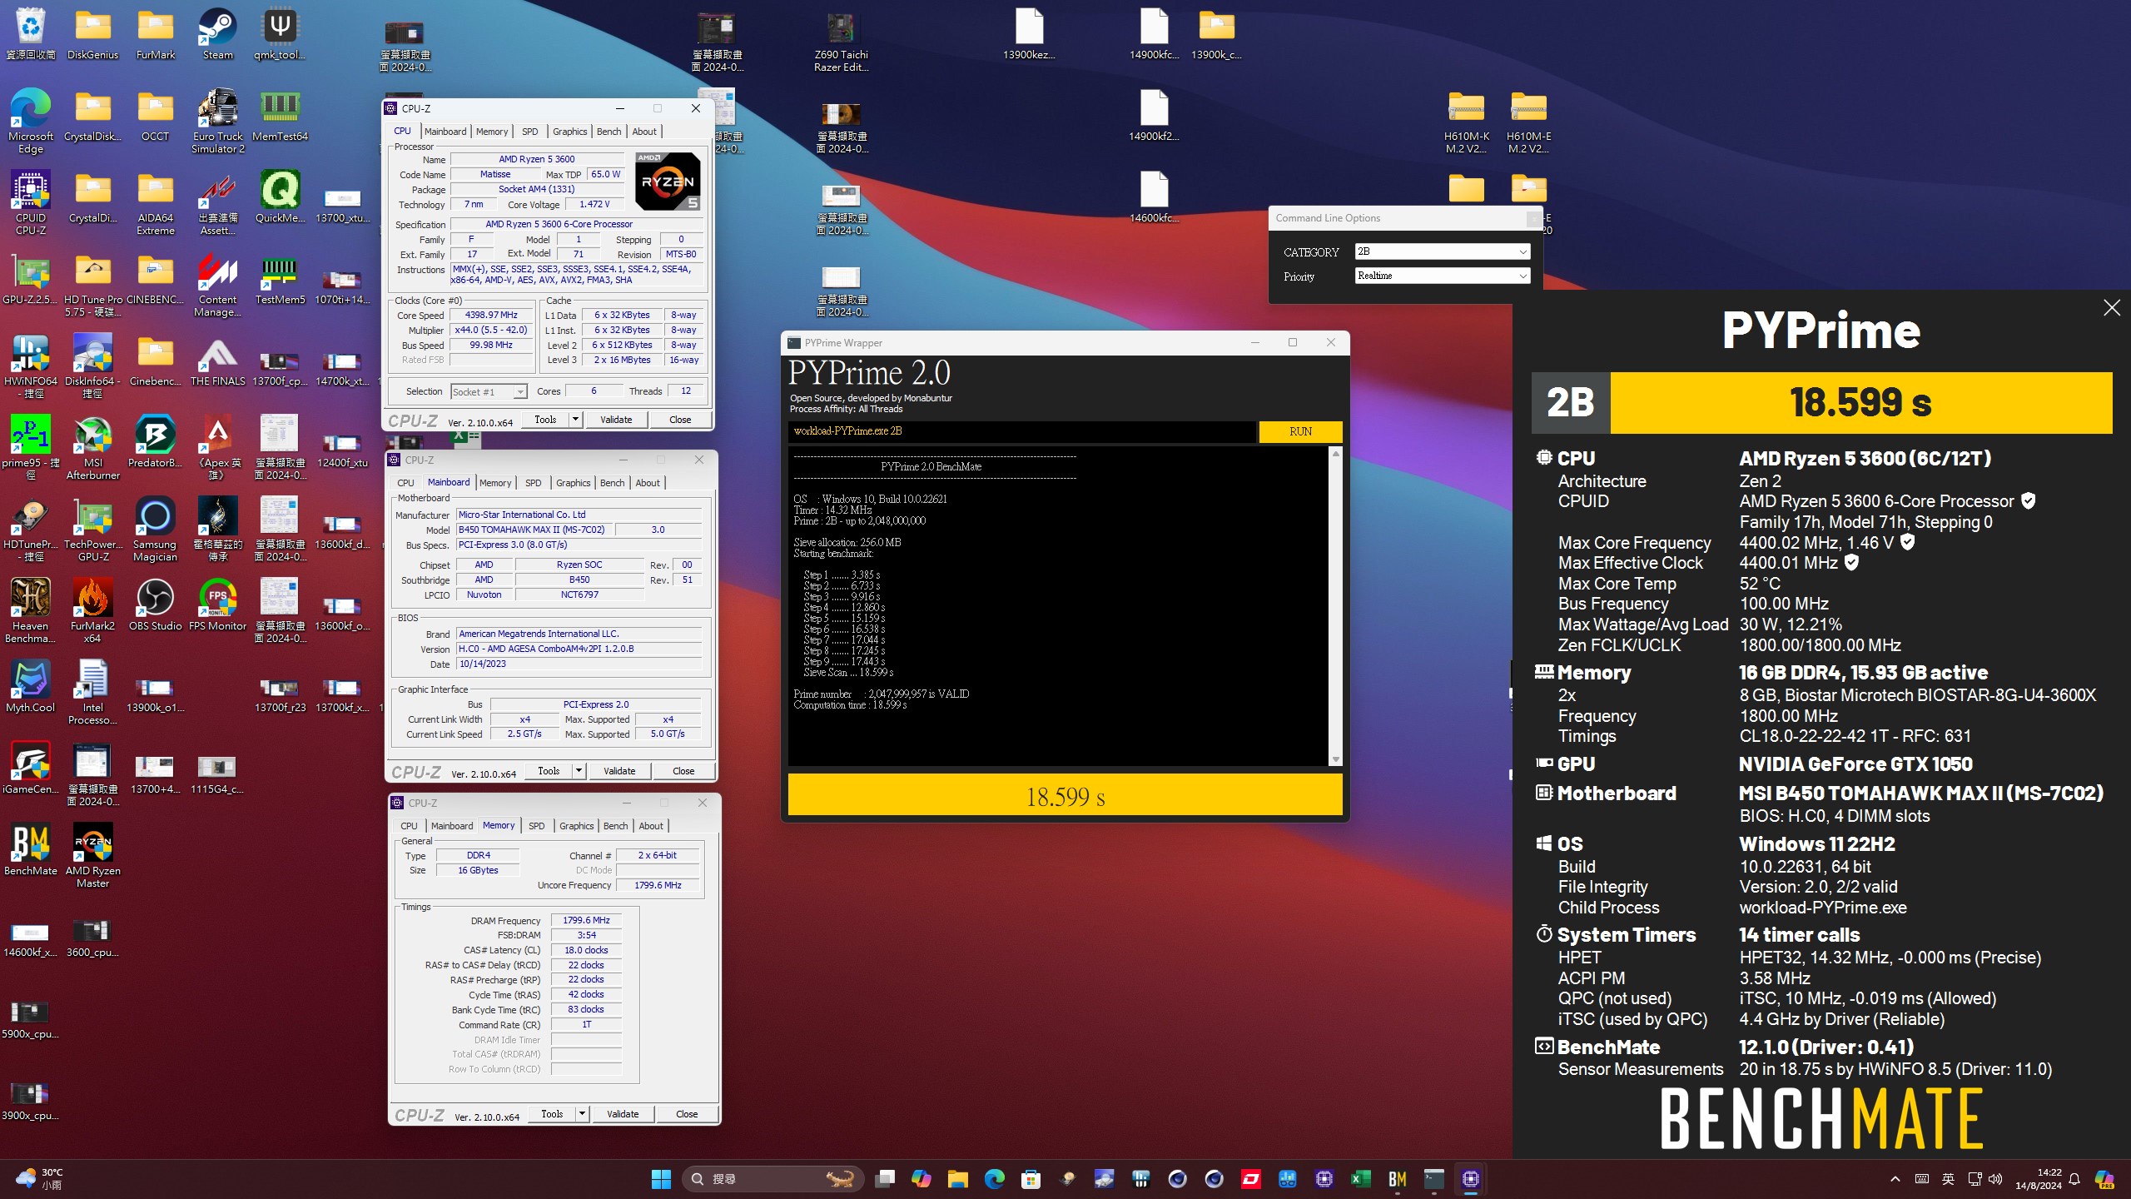Screen dimensions: 2131x1199
Task: Open File Explorer from the taskbar
Action: (957, 1179)
